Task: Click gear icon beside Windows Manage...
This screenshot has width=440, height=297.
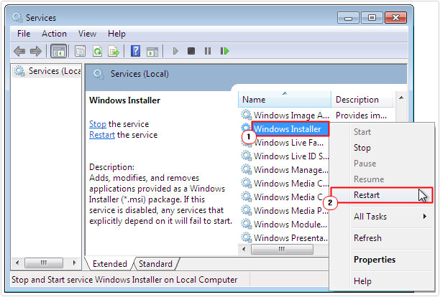Action: coord(247,169)
